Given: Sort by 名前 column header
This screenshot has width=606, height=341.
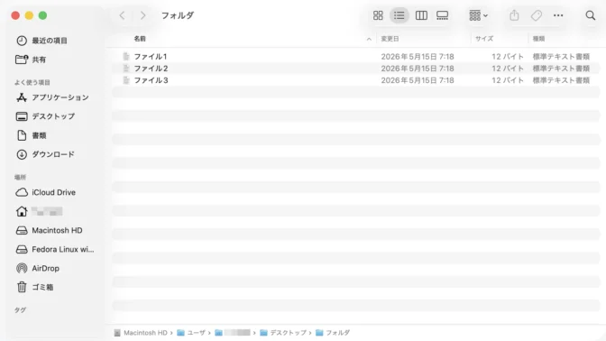Looking at the screenshot, I should pos(140,39).
